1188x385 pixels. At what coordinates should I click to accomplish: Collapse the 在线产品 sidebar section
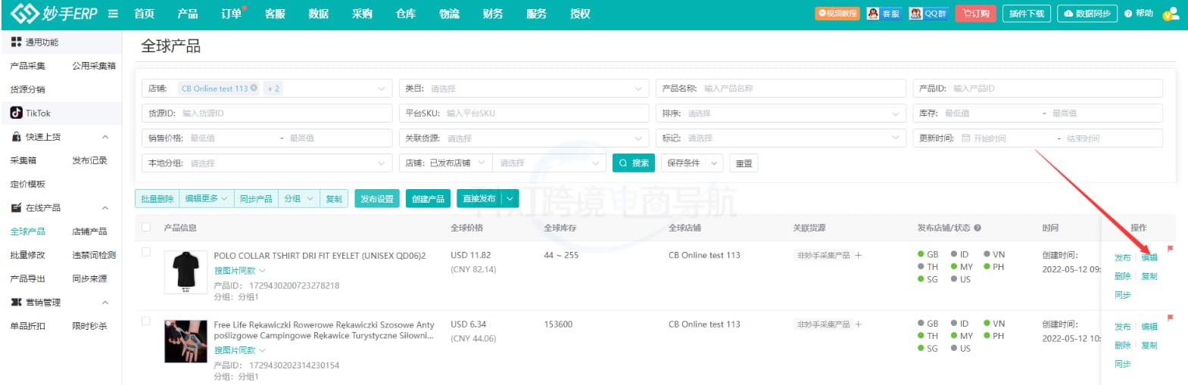[x=105, y=207]
